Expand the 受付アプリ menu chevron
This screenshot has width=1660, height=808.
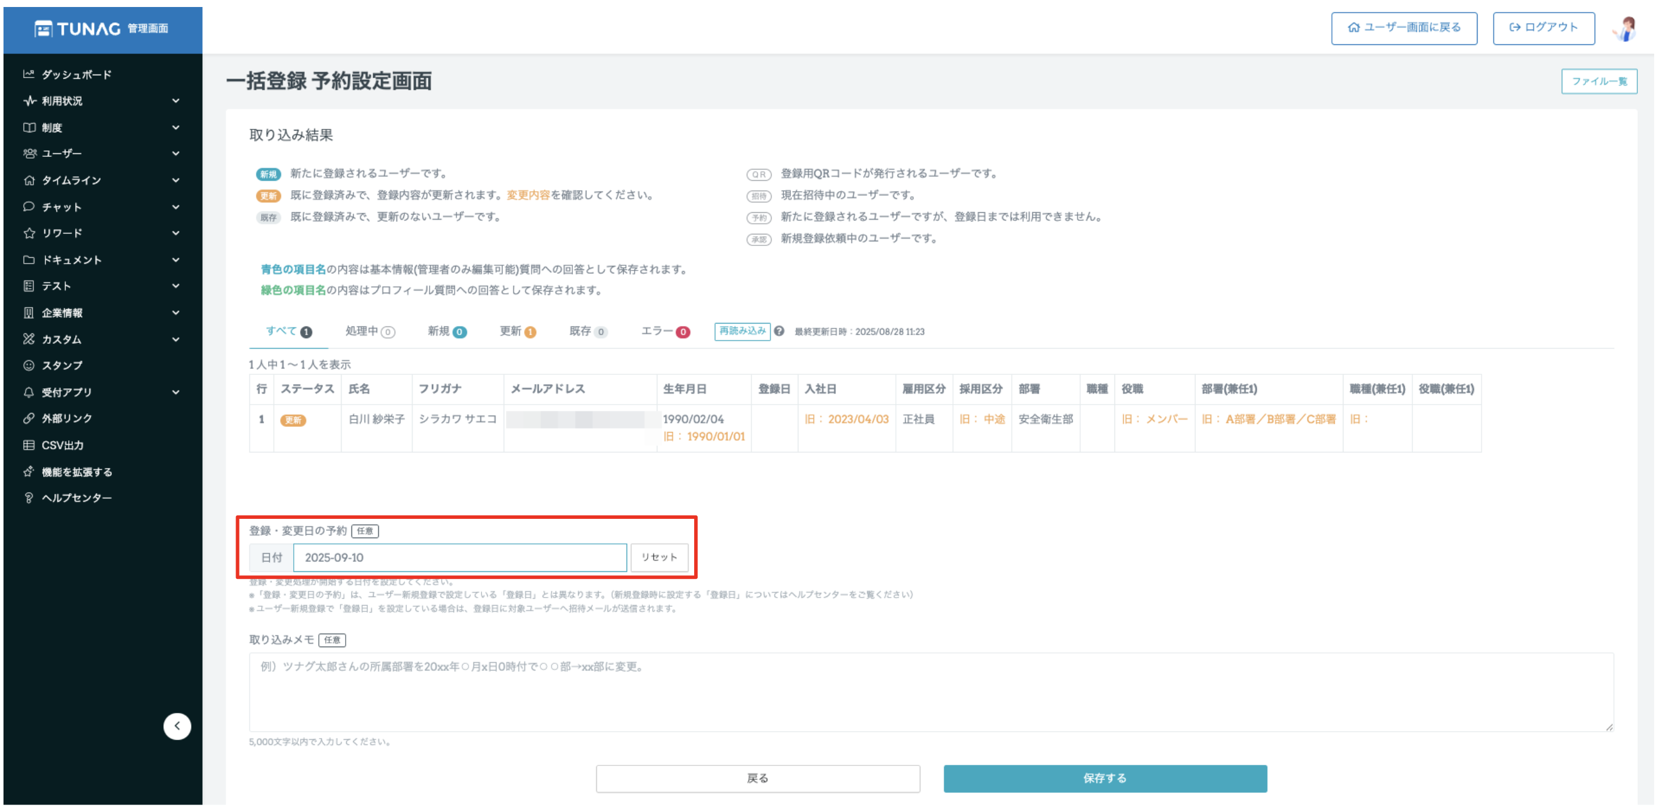tap(176, 392)
